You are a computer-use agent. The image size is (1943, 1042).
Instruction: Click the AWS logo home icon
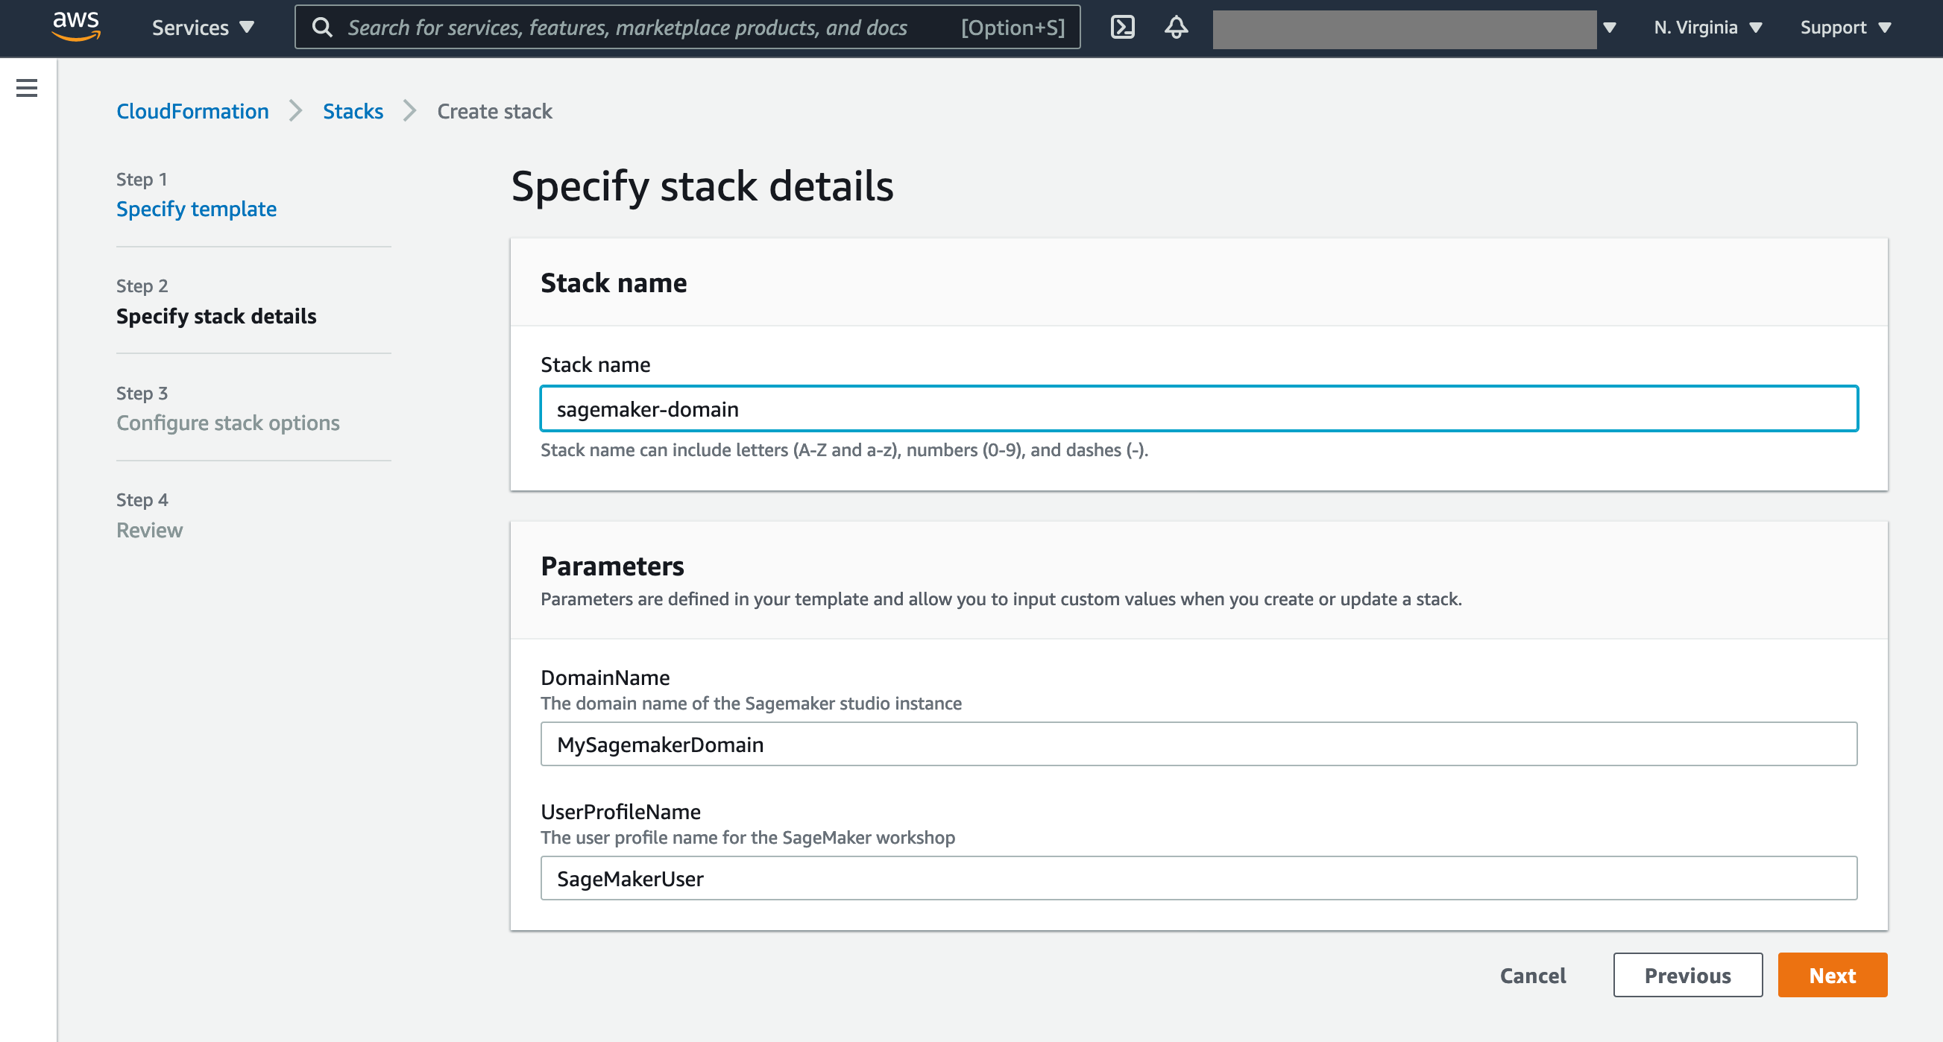pos(75,26)
